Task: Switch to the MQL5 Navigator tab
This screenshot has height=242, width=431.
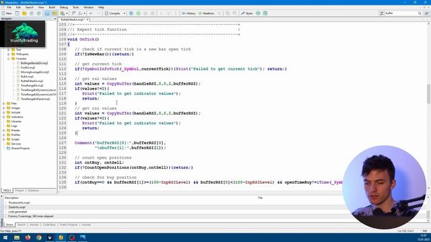Action: click(7, 190)
